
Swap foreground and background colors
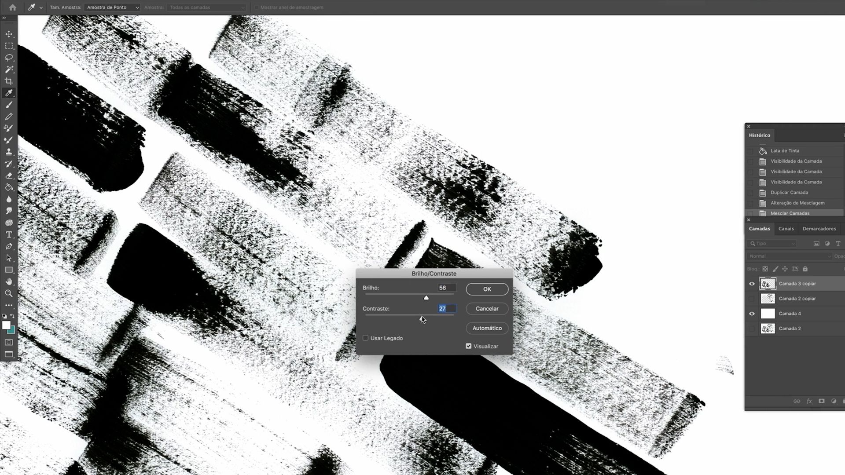(x=13, y=316)
